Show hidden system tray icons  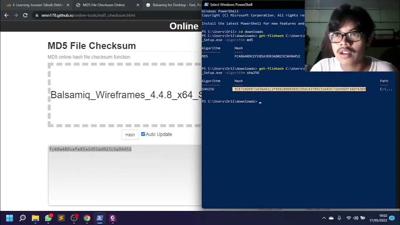point(324,218)
